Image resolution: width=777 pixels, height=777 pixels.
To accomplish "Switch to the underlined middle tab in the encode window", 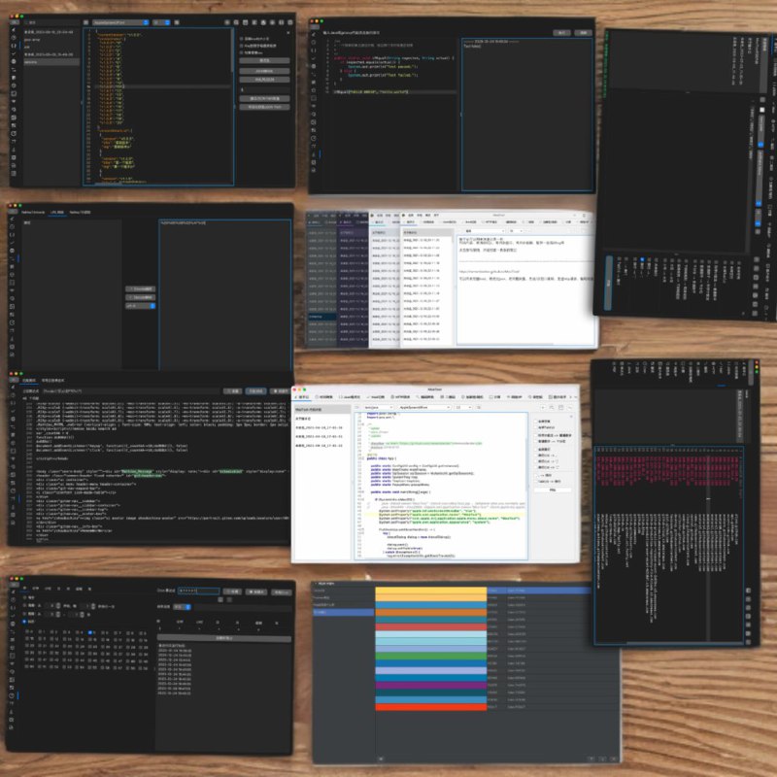I will (57, 212).
